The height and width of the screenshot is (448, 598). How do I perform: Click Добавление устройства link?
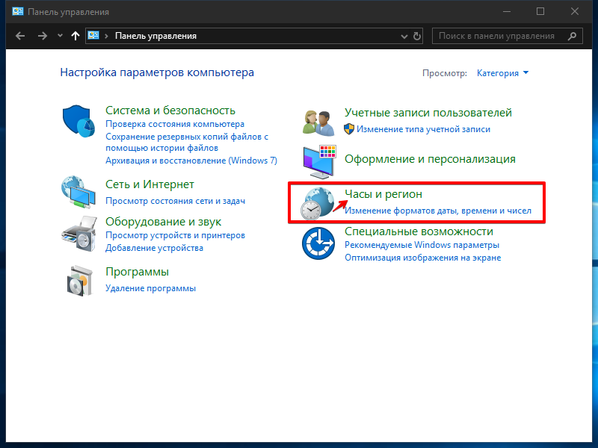click(154, 248)
